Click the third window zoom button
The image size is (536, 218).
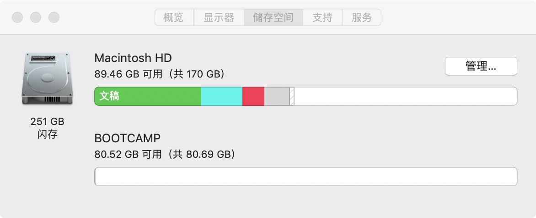(x=54, y=18)
